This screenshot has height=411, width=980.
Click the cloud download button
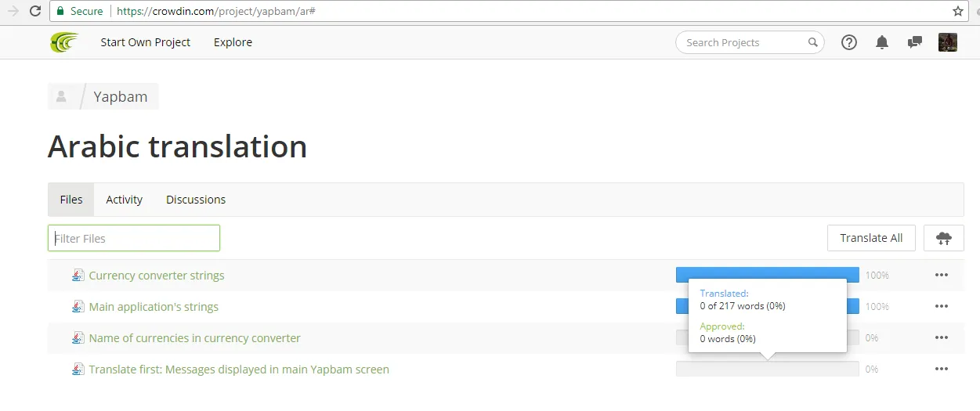tap(944, 238)
